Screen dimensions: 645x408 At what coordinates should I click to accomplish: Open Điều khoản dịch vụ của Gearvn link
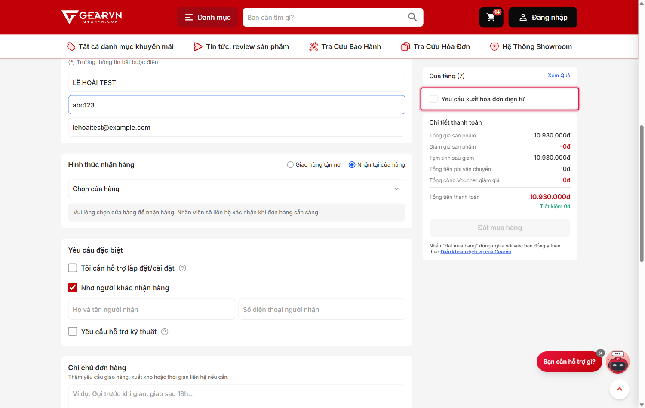coord(476,252)
